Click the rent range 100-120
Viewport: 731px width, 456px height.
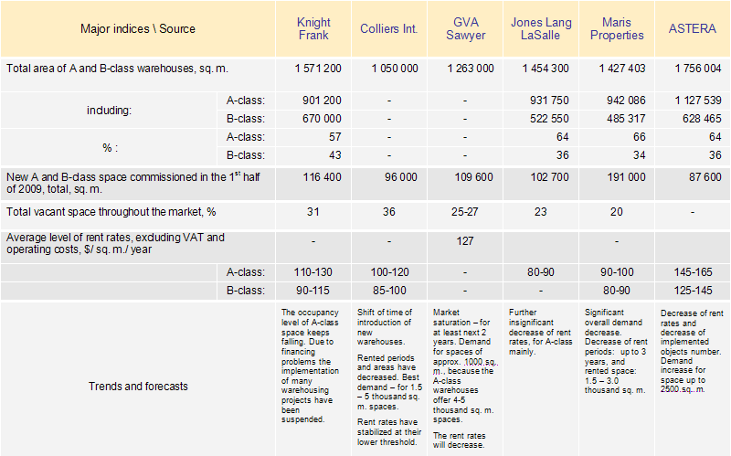pos(389,272)
